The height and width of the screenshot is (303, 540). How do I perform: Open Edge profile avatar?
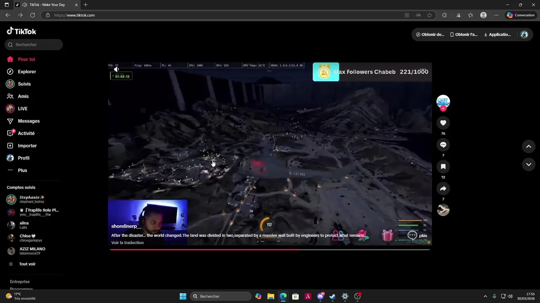click(x=483, y=15)
